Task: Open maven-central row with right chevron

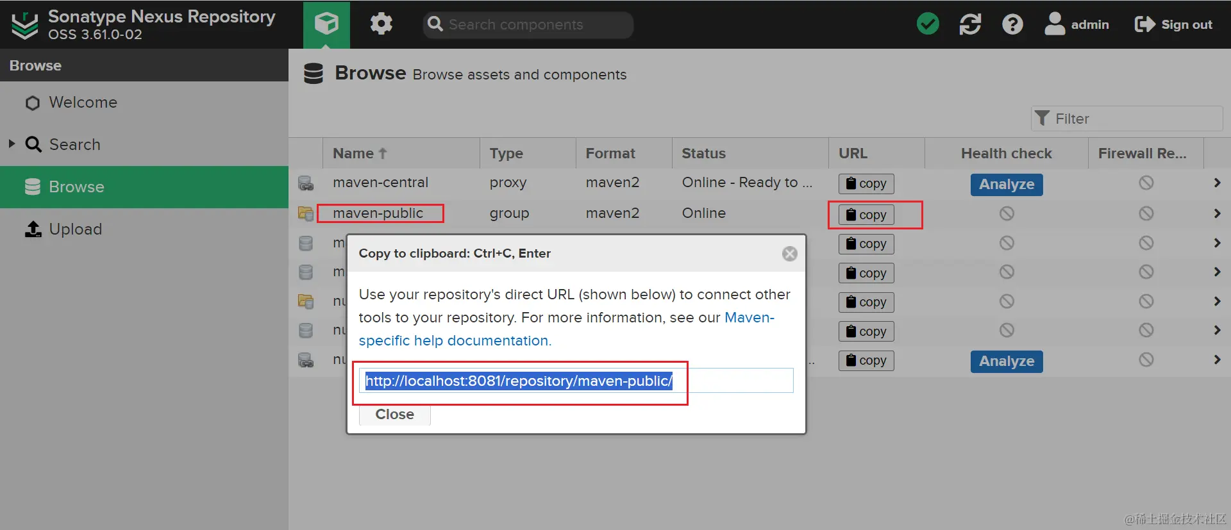Action: tap(1217, 183)
